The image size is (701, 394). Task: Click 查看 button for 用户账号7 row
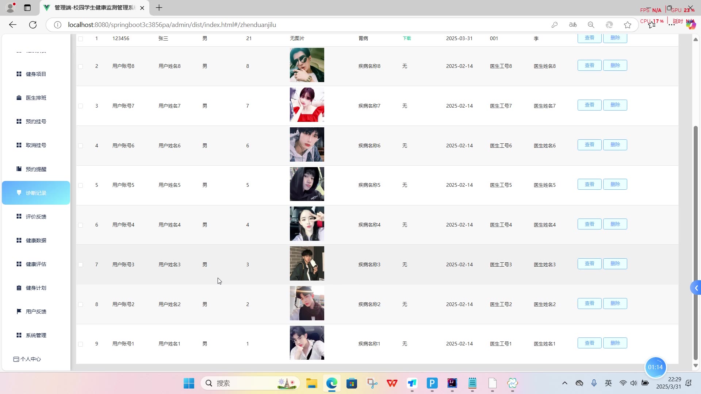pyautogui.click(x=589, y=105)
